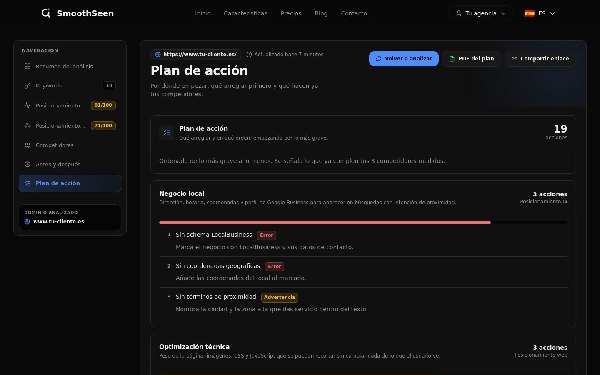Open Posicionamiento item scored 71/100
This screenshot has width=600, height=375.
pyautogui.click(x=70, y=125)
